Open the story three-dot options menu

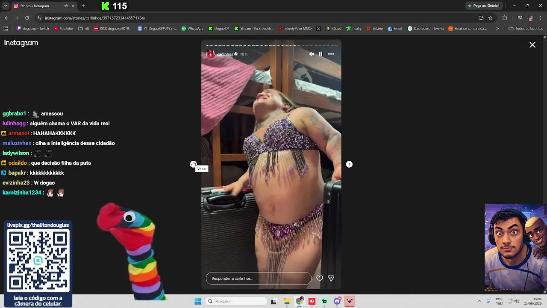331,54
